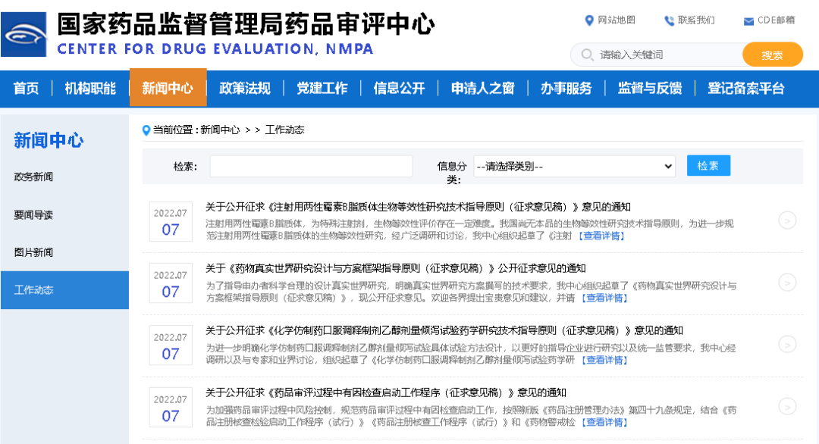Open title 关于公开征求《化学仿制药口服调释制剂...》
This screenshot has width=819, height=444.
[444, 331]
